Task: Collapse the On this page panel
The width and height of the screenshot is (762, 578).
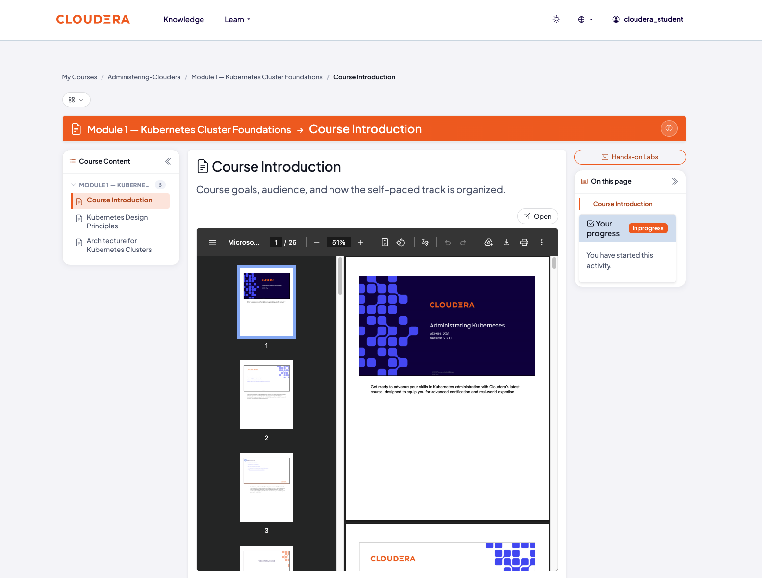Action: [675, 181]
